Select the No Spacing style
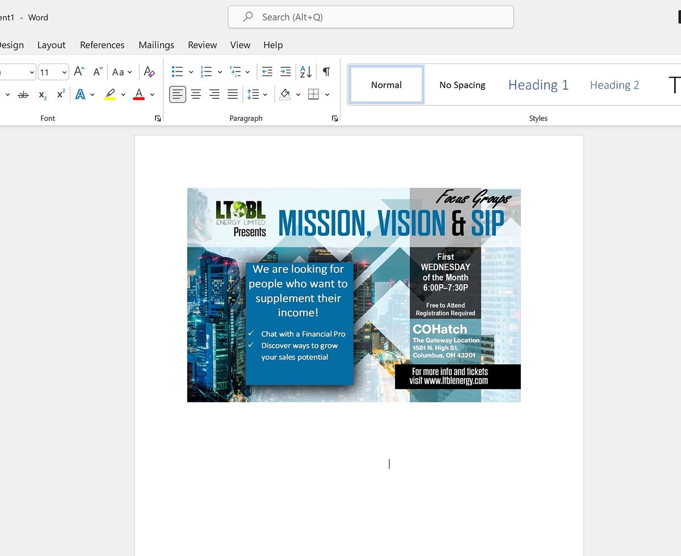The width and height of the screenshot is (681, 556). coord(463,84)
